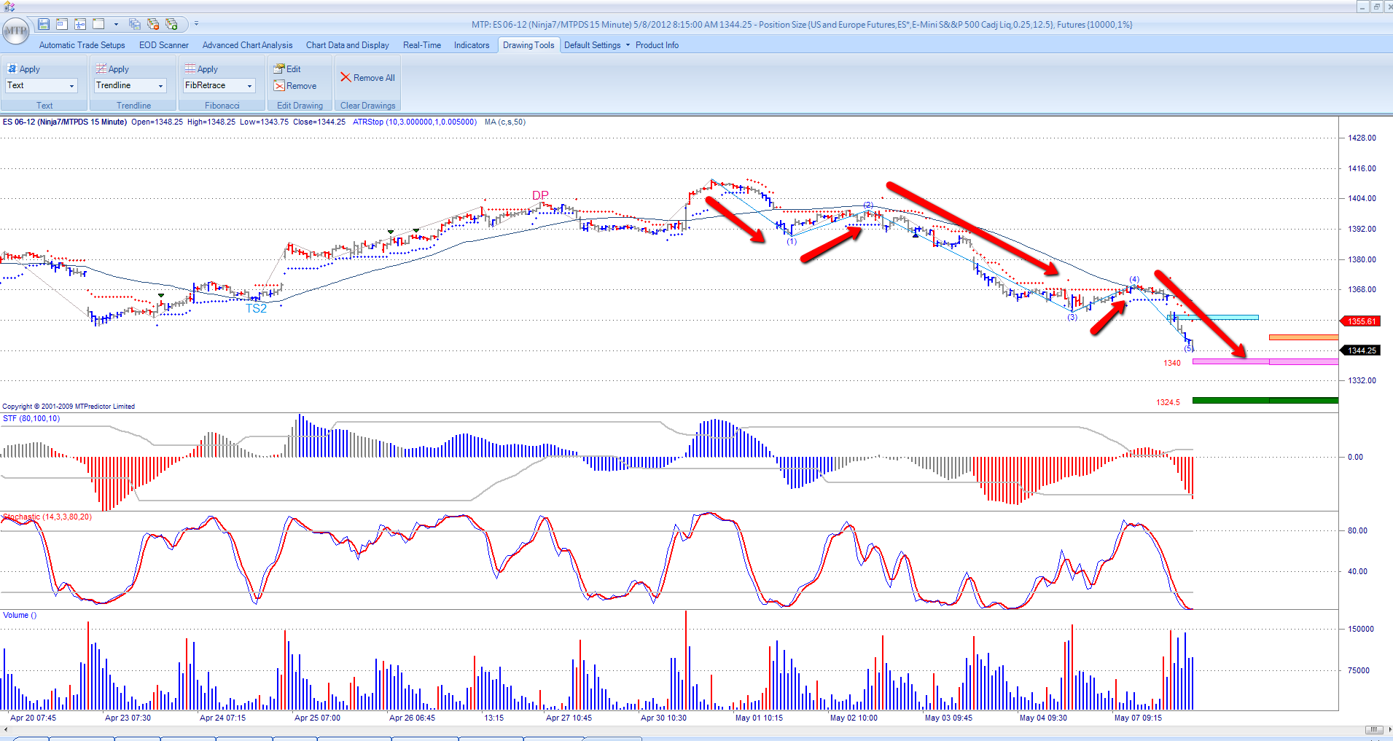This screenshot has height=741, width=1393.
Task: Switch to the Indicators tab
Action: (x=472, y=45)
